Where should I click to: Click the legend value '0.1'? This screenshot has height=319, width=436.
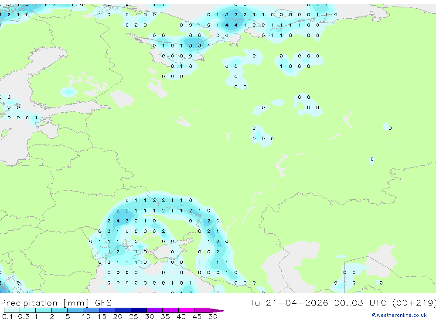click(x=7, y=316)
